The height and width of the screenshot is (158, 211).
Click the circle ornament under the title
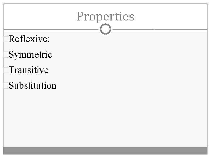click(105, 29)
